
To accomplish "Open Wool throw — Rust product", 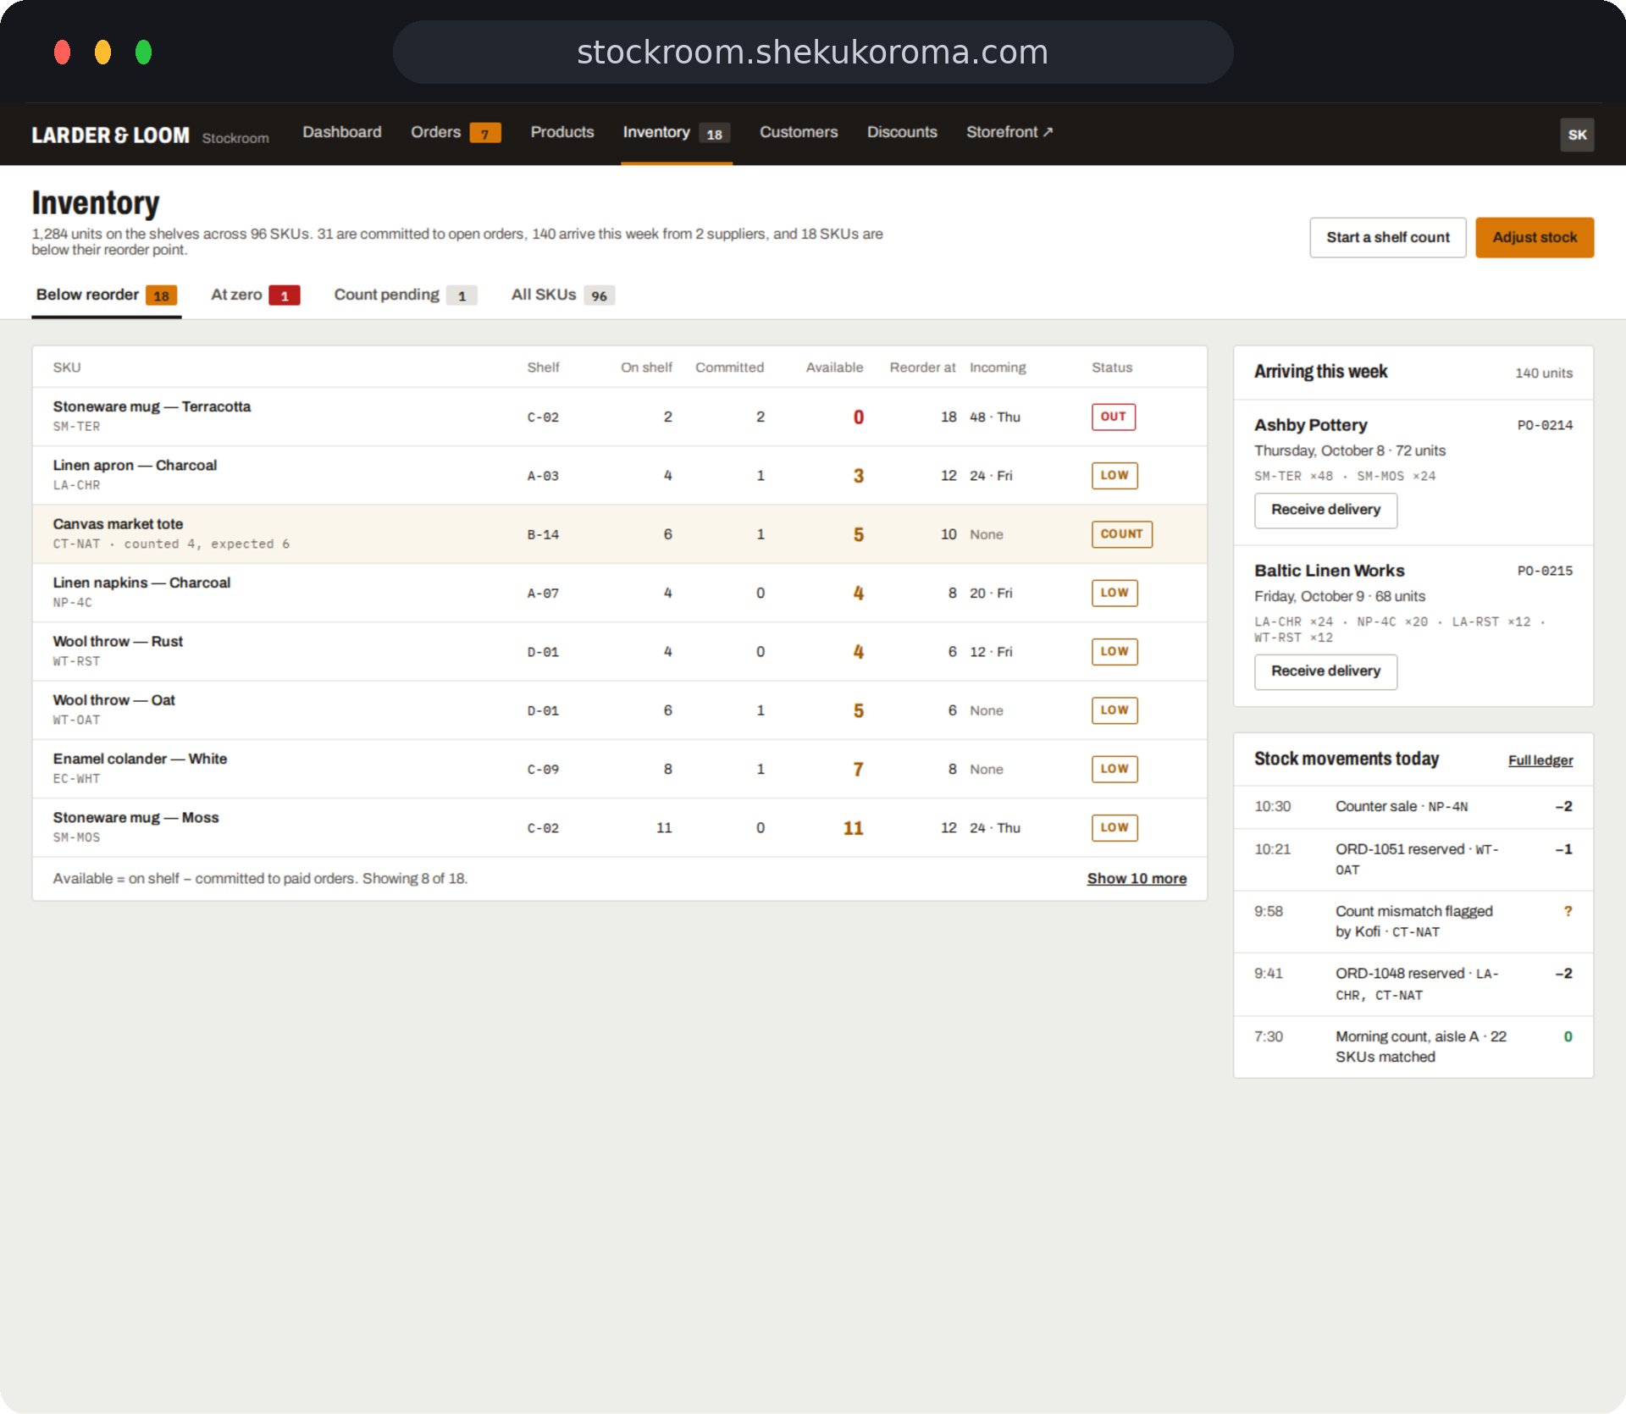I will 118,642.
